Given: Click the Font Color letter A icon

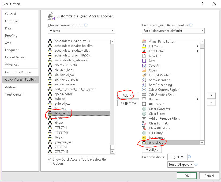Looking at the screenshot, I should [x=144, y=51].
